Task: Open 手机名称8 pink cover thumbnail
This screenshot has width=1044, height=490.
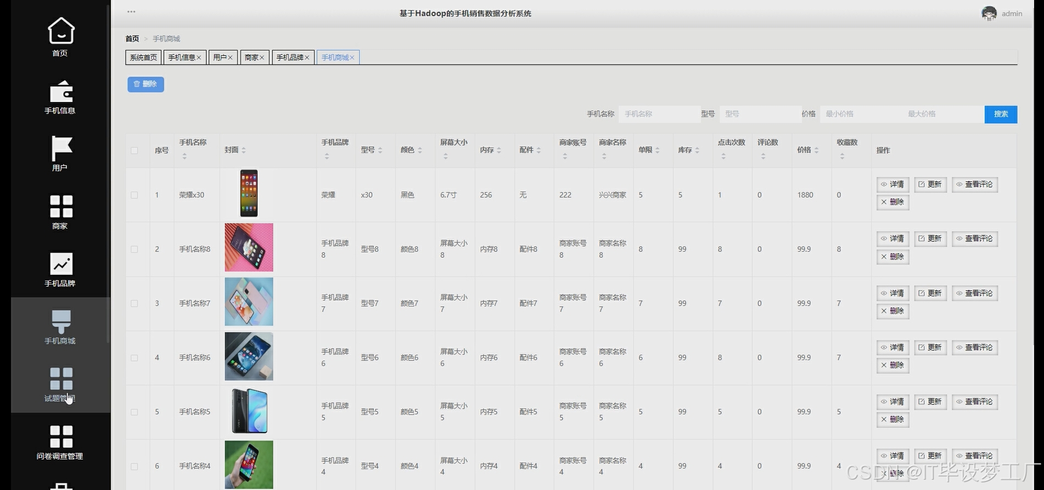Action: tap(249, 247)
